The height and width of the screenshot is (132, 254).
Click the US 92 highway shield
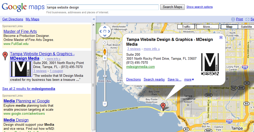[x=234, y=88]
